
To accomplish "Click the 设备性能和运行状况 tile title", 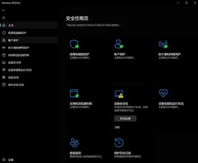I will point(171,104).
